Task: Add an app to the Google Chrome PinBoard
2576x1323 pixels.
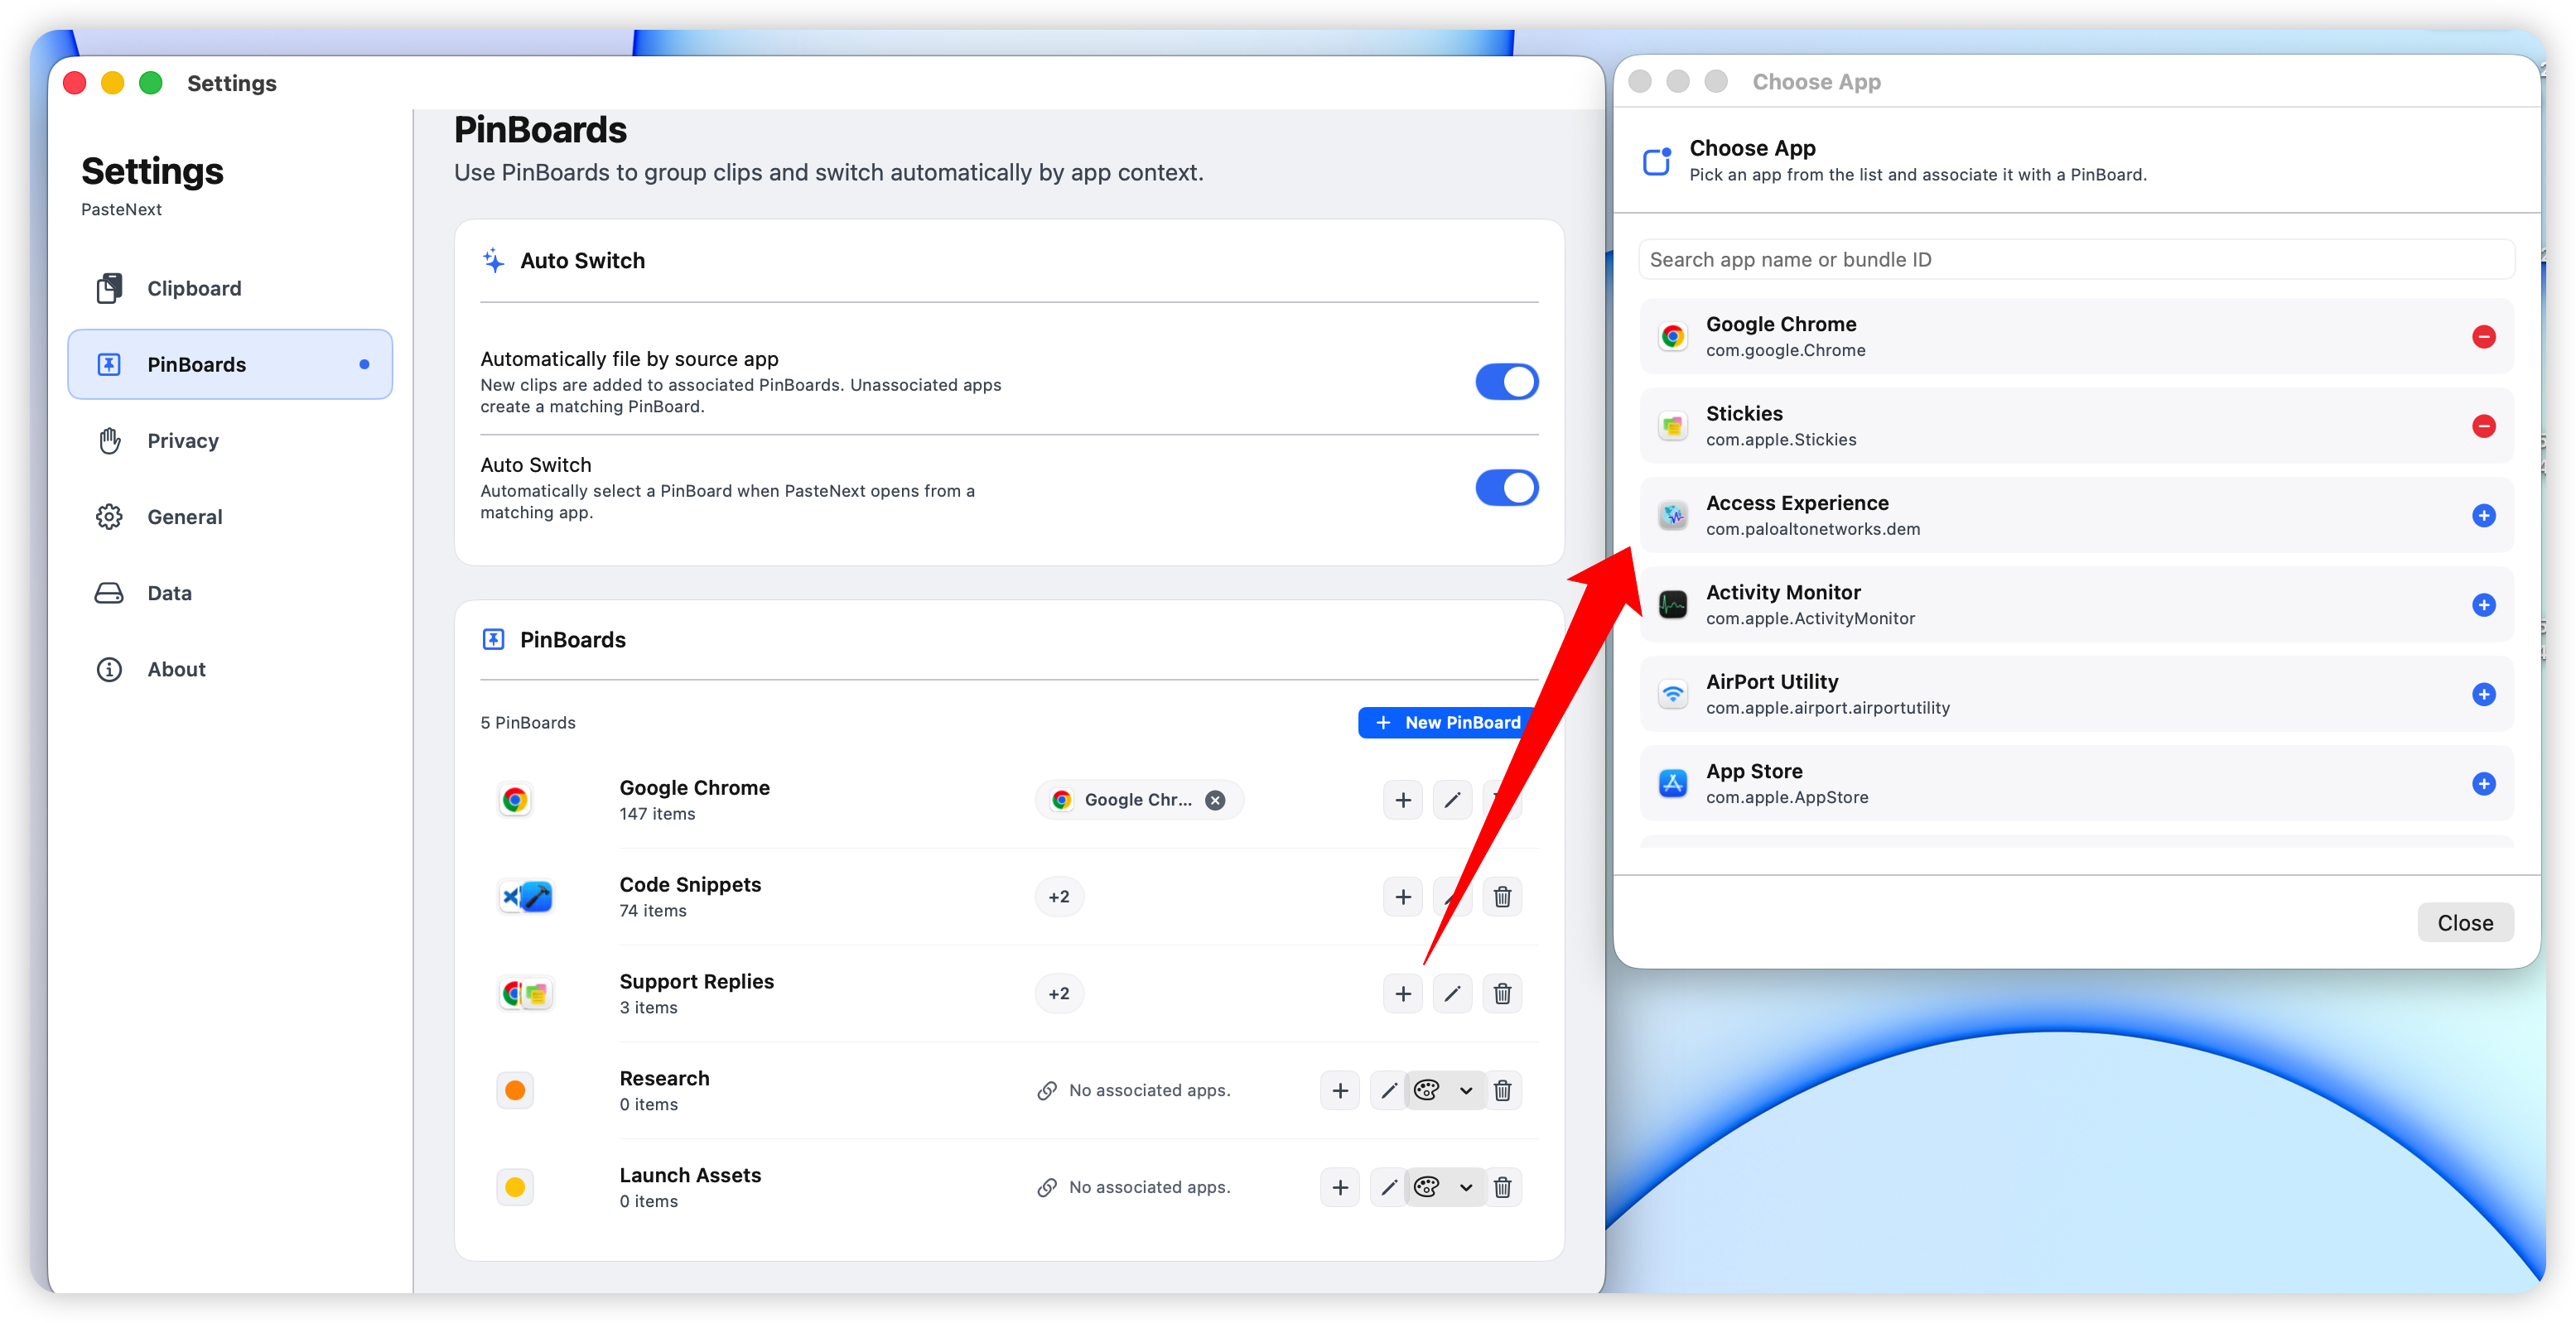Action: pos(1403,800)
